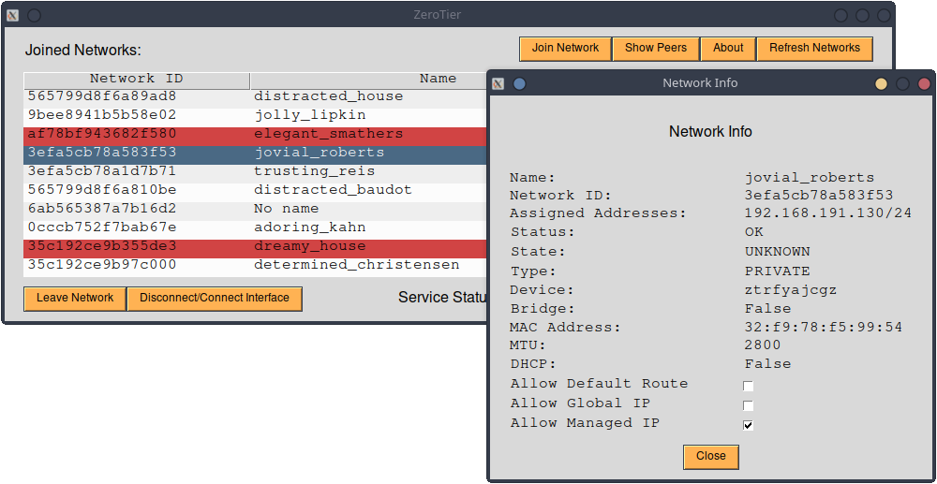Click the red close dot on Network Info
Image resolution: width=937 pixels, height=484 pixels.
[x=924, y=83]
